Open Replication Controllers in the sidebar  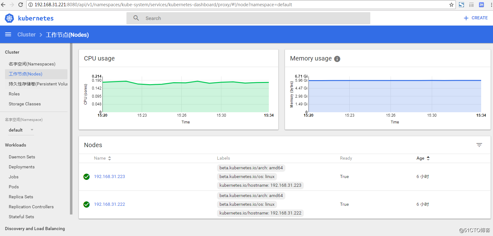click(31, 207)
